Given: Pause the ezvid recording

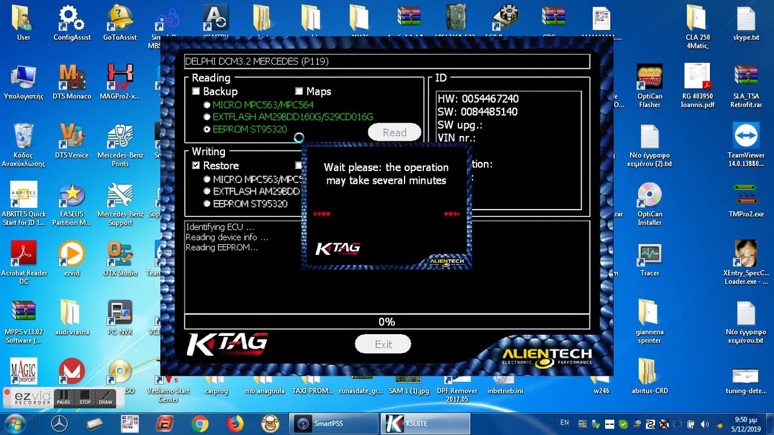Looking at the screenshot, I should [x=63, y=398].
